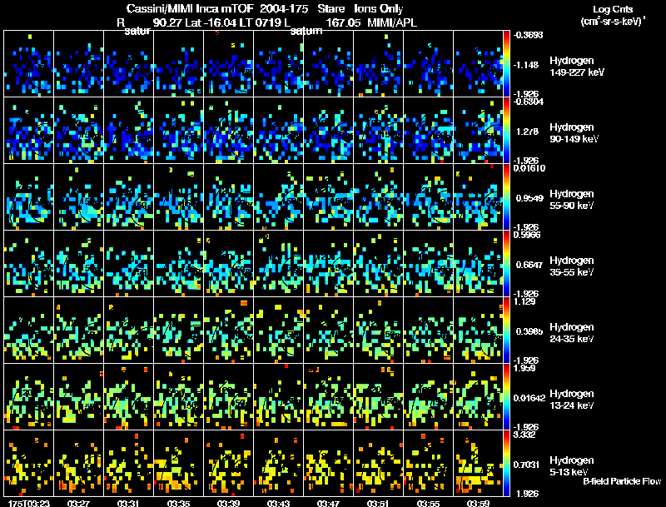
Task: Open the 149-227 keV image panel at 03:51
Action: (x=379, y=64)
